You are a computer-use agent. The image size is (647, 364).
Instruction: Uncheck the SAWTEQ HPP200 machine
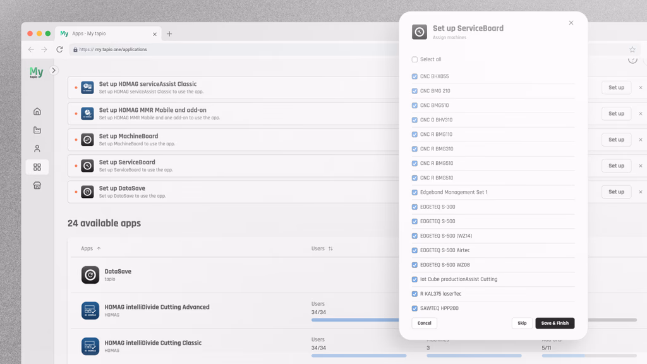point(414,308)
